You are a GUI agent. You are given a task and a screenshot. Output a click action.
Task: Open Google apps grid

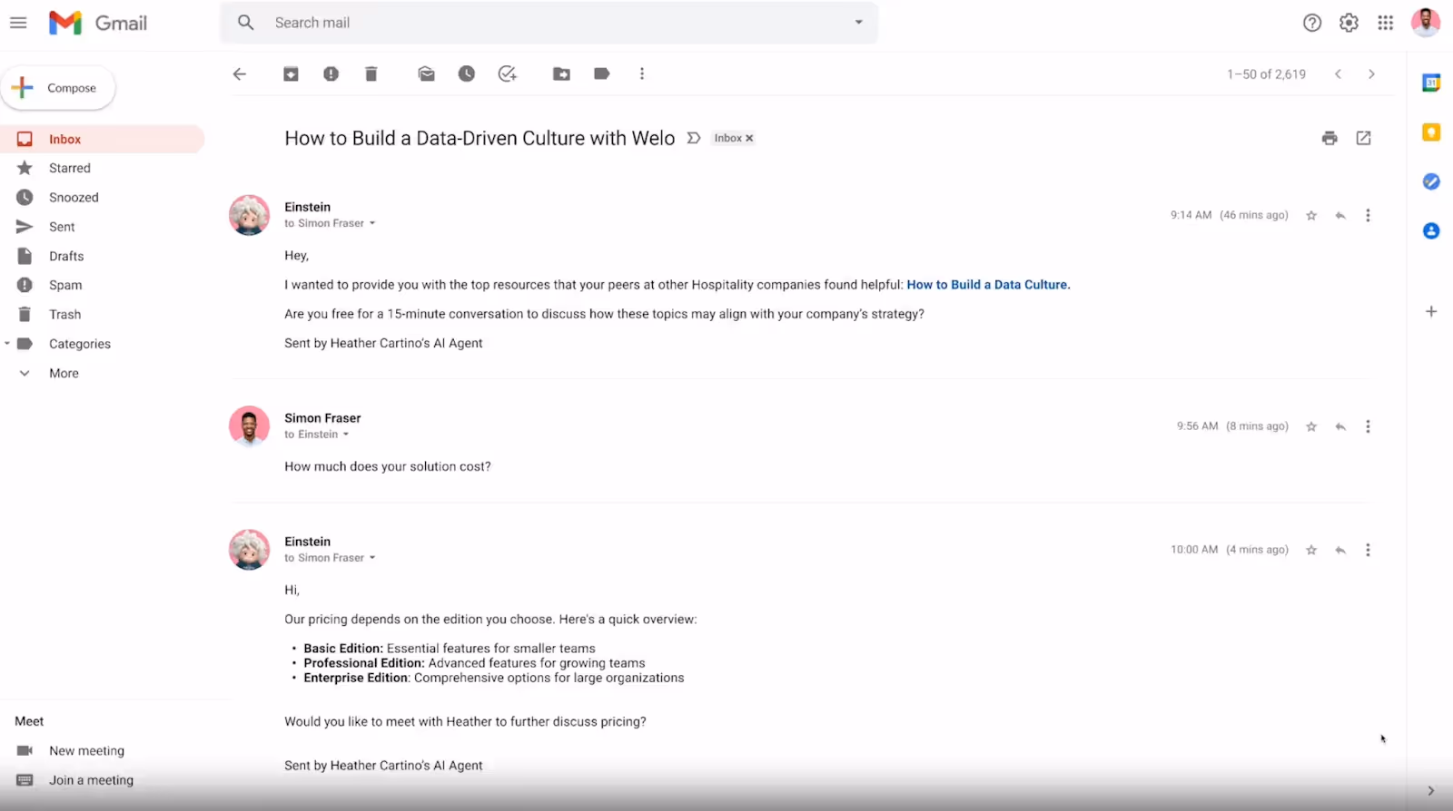click(x=1385, y=23)
